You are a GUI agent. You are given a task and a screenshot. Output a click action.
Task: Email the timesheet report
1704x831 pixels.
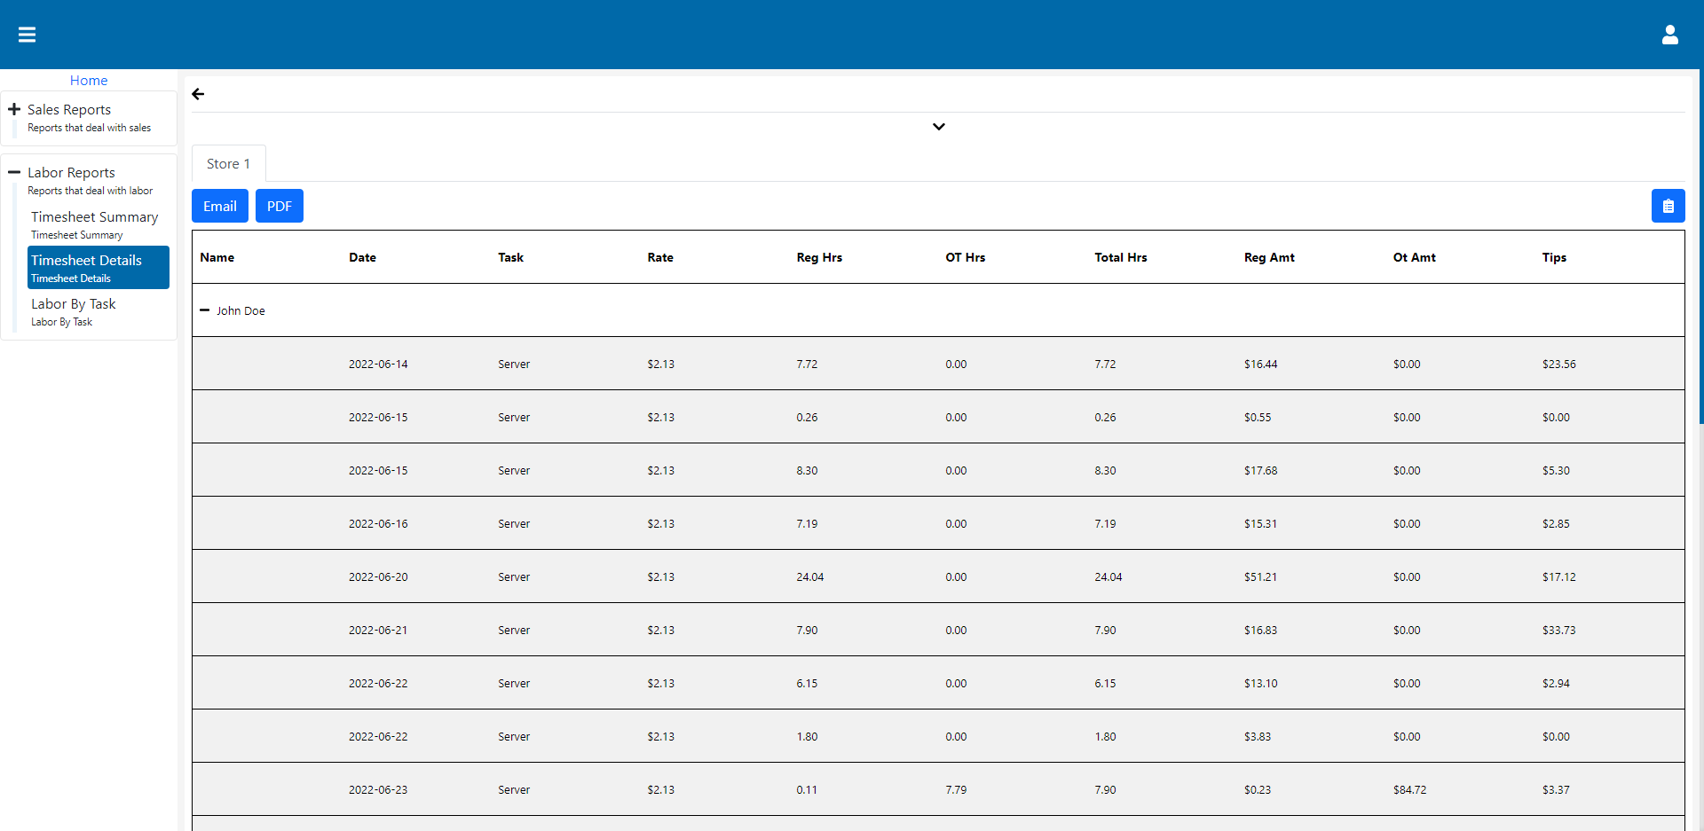(220, 206)
